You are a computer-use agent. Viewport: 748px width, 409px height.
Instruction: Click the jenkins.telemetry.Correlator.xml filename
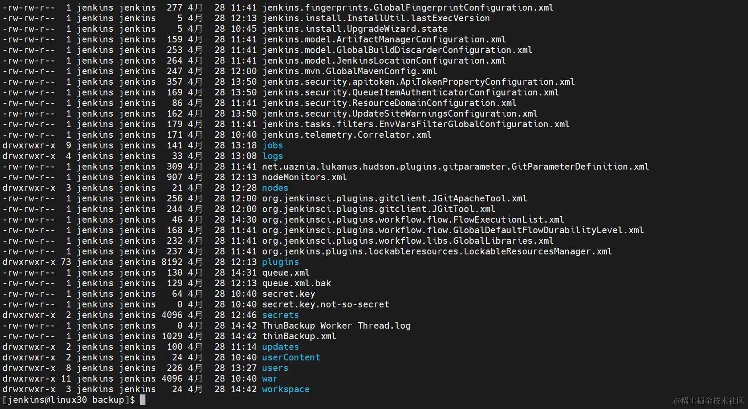point(347,135)
